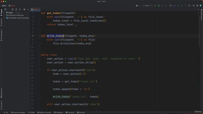Open the main run configuration dropdown

coord(147,6)
